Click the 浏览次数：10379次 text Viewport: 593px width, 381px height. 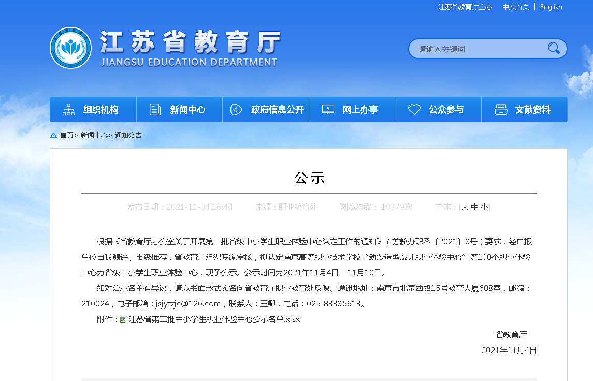coord(377,207)
